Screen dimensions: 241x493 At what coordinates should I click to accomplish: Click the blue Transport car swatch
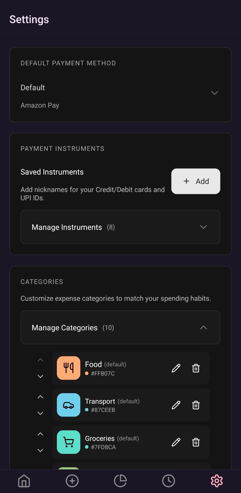(69, 405)
